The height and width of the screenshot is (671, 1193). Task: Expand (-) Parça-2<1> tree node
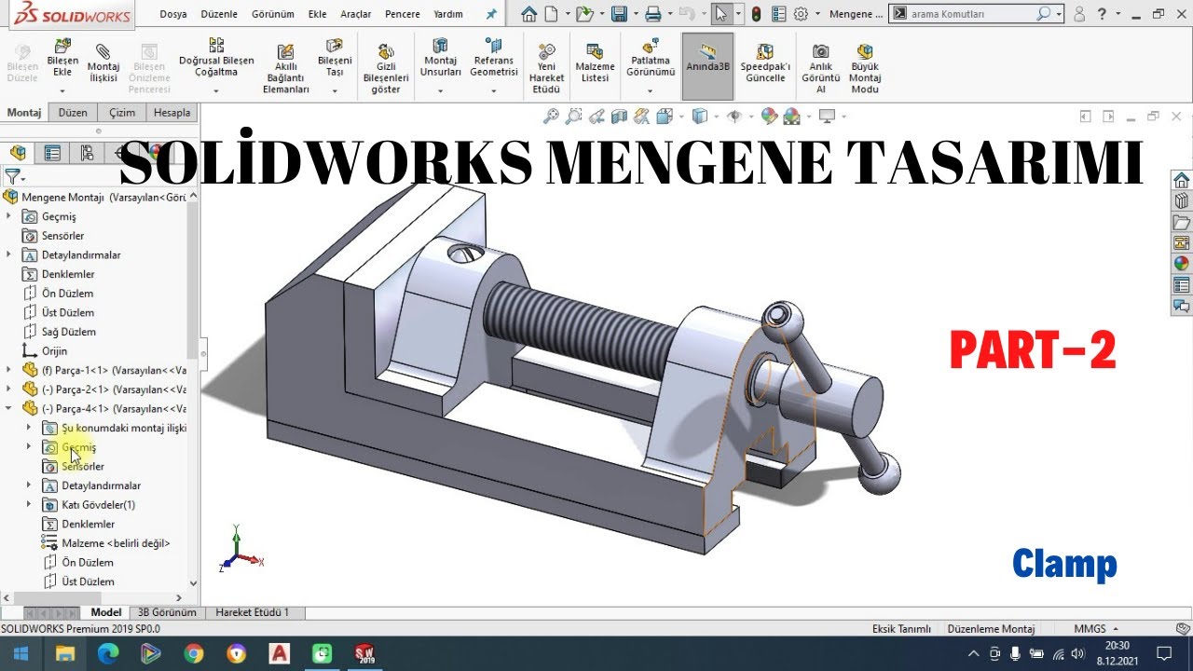click(8, 390)
